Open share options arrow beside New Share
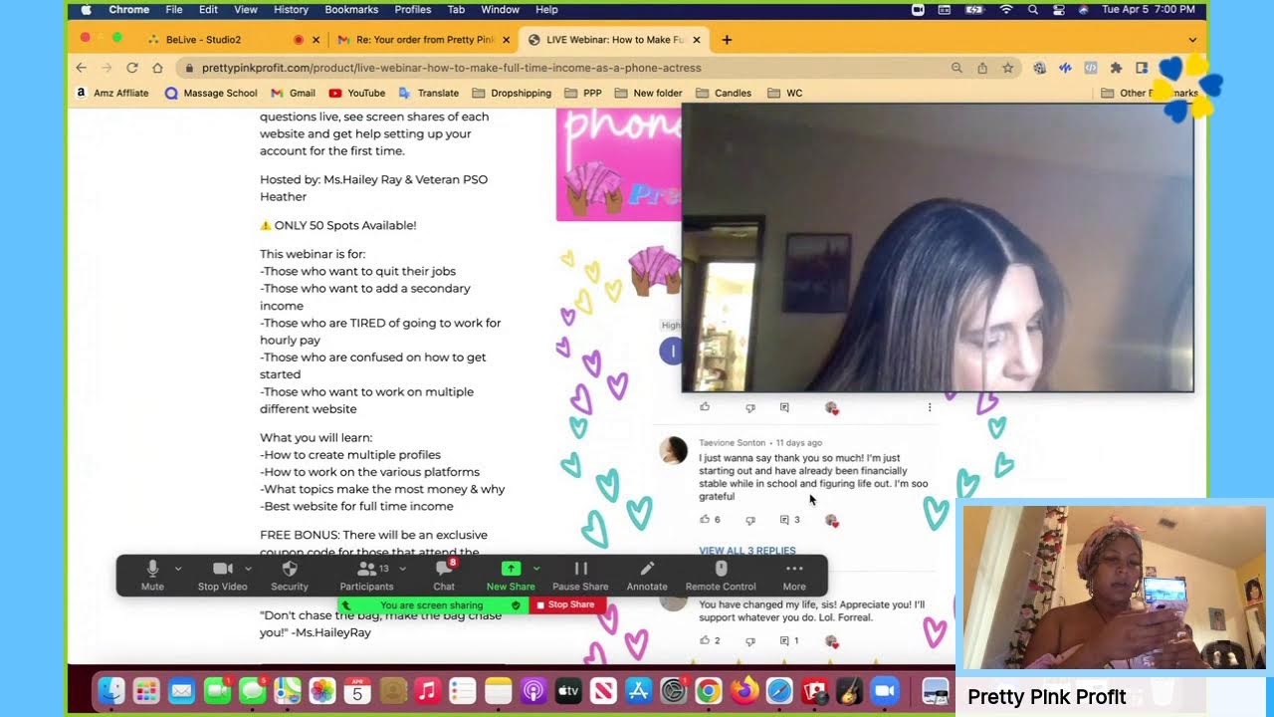 pyautogui.click(x=536, y=569)
